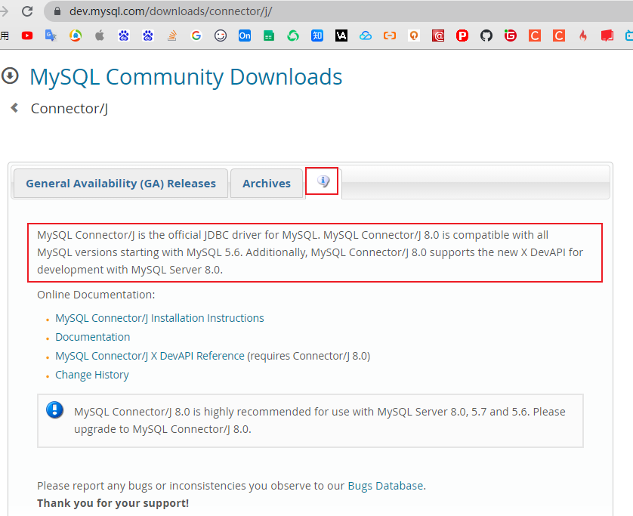Open the Bugs Database link

pyautogui.click(x=385, y=486)
